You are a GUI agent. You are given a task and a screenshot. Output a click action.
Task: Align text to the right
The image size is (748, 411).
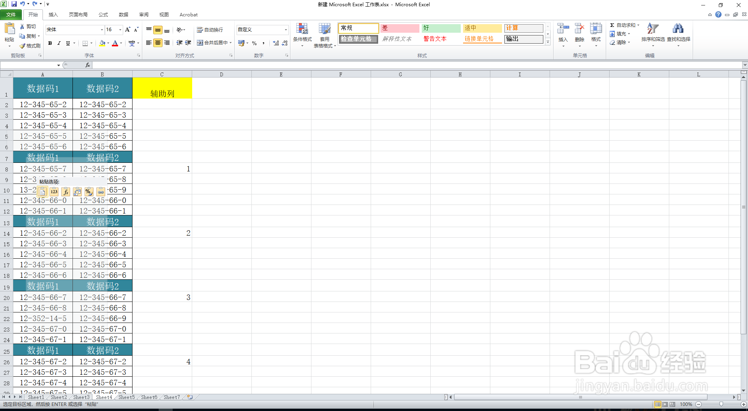pyautogui.click(x=167, y=43)
